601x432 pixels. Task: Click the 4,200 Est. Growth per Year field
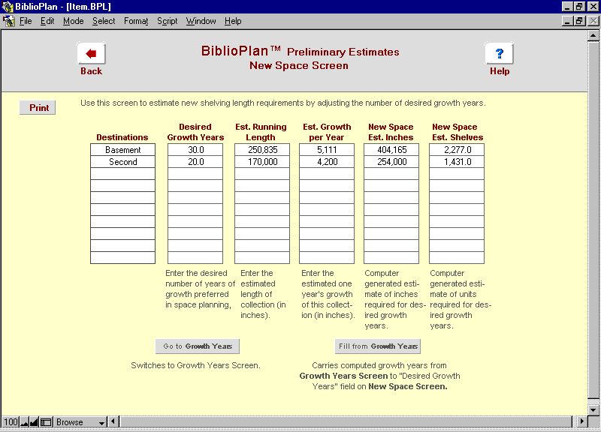point(327,162)
